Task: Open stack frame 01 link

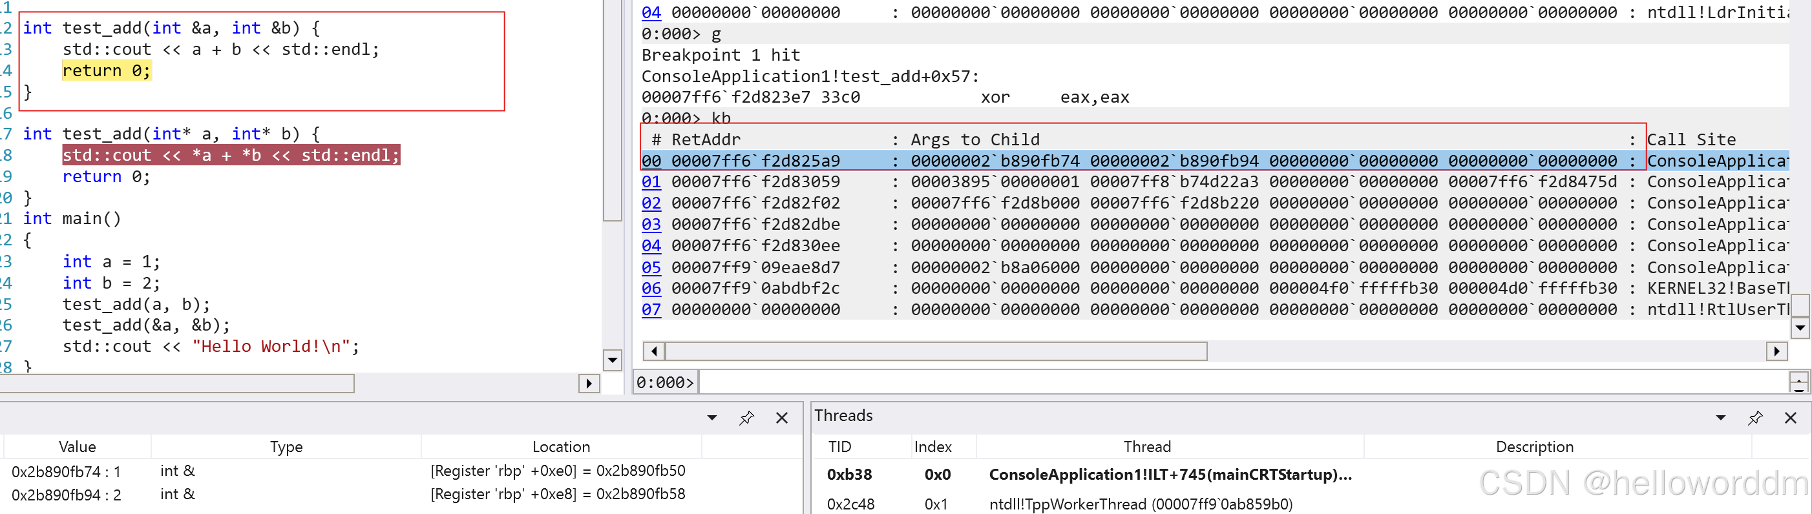Action: [x=651, y=182]
